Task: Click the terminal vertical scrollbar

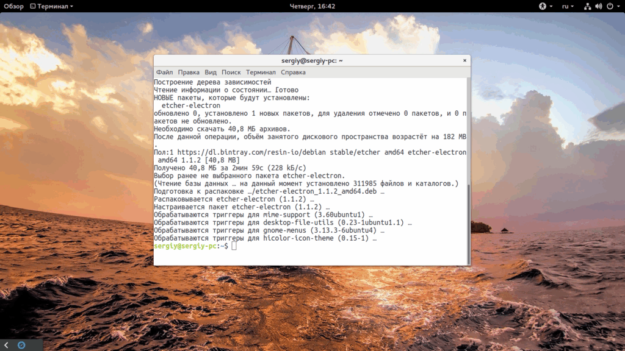Action: [468, 223]
